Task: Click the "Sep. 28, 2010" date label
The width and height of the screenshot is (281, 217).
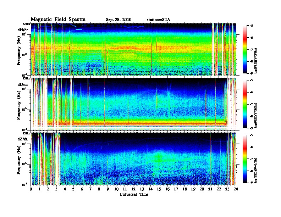Action: pos(119,20)
